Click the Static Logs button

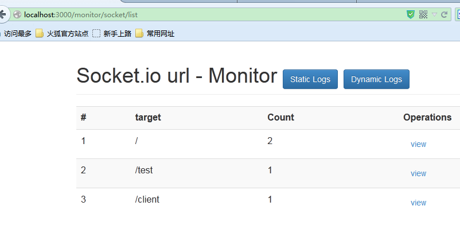310,79
